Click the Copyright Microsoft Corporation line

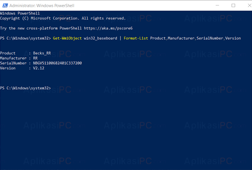[63, 18]
